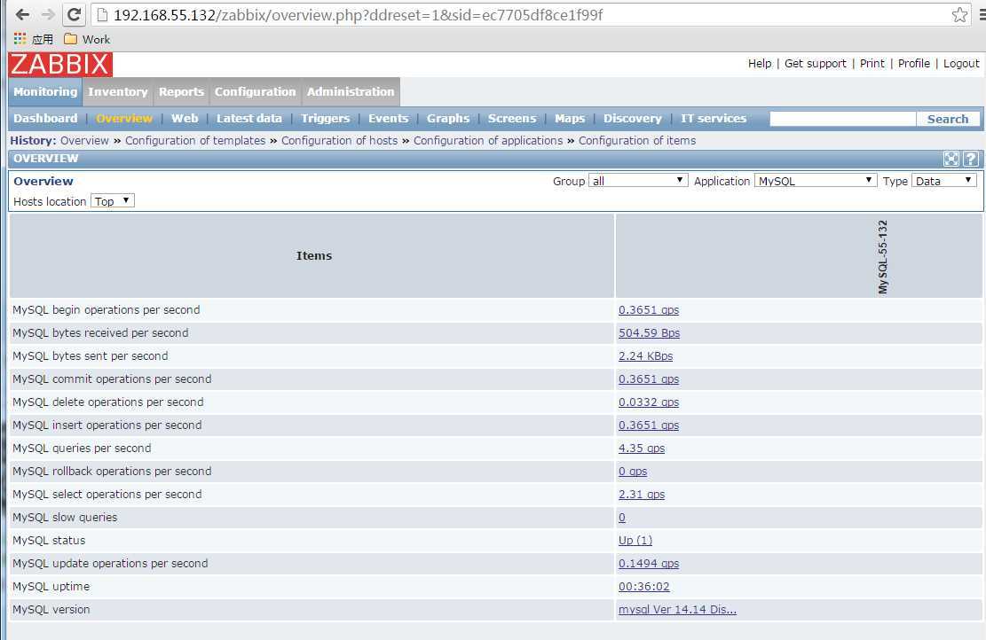Open the 2.31 qps select operations value

pos(642,495)
